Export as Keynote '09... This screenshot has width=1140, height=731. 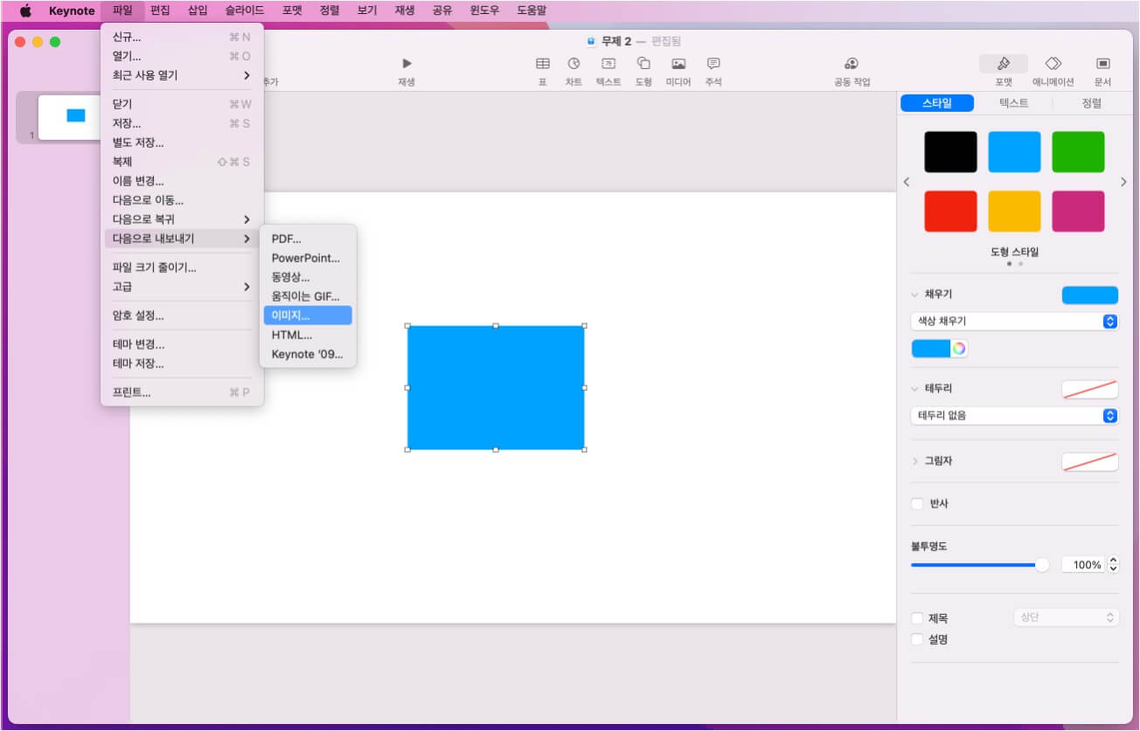click(x=308, y=354)
